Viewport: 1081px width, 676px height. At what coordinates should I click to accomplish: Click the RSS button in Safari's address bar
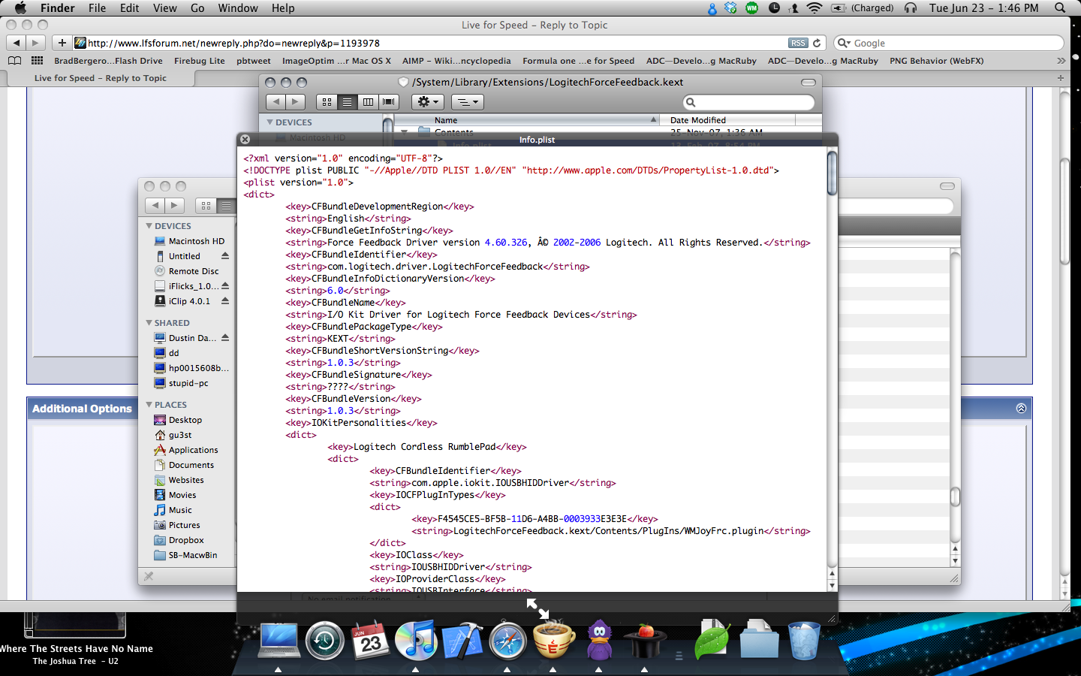[x=798, y=43]
